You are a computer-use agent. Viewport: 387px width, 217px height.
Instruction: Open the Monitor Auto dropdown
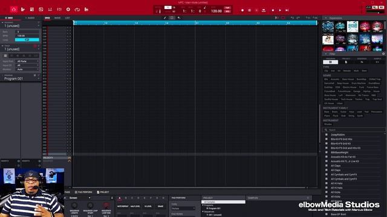[27, 69]
